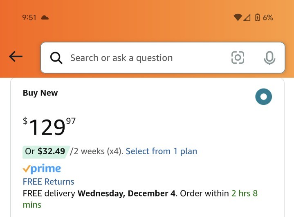Open the camera lens scan icon

point(238,58)
